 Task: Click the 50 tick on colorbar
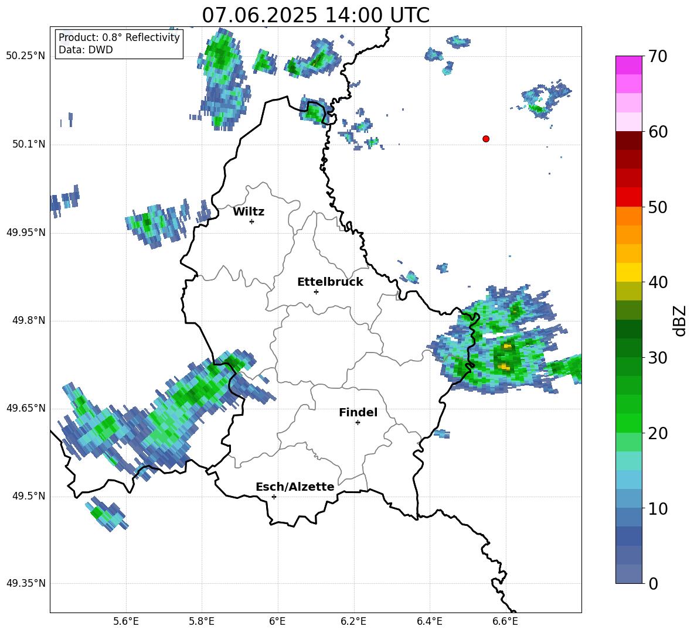658,207
